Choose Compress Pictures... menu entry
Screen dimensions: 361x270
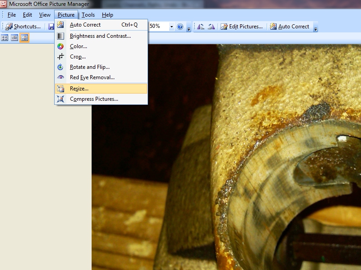coord(101,99)
